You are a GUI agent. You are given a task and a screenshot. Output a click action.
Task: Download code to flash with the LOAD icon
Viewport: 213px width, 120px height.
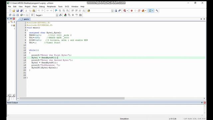pyautogui.click(x=32, y=15)
